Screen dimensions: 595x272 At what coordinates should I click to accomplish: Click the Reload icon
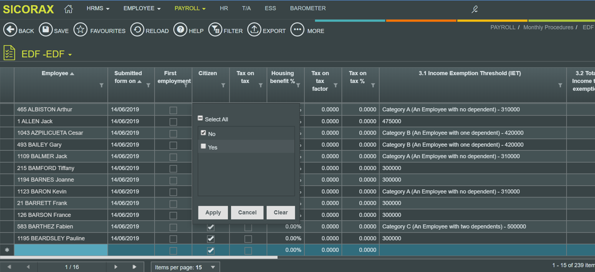(x=137, y=30)
